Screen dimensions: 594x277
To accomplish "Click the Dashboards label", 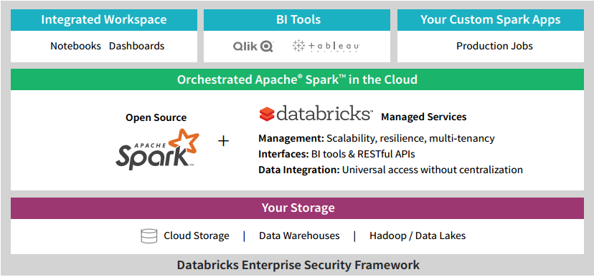I will 137,46.
